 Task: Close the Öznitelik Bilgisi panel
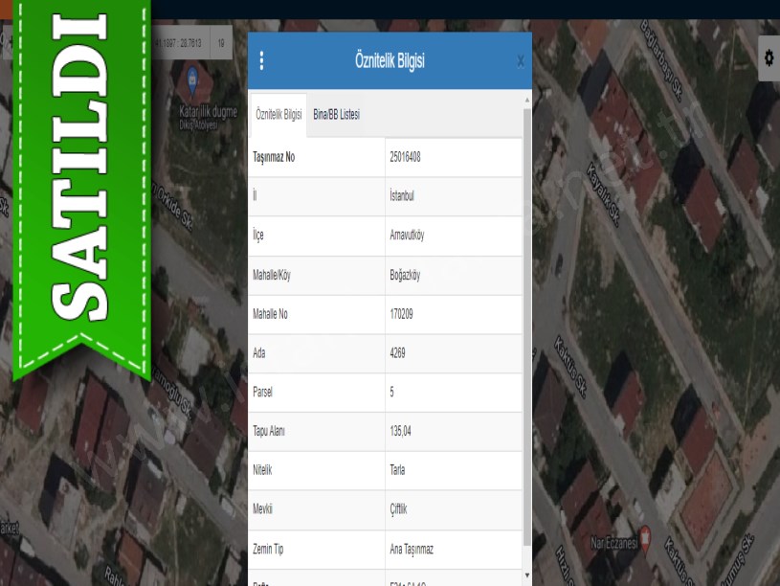520,61
